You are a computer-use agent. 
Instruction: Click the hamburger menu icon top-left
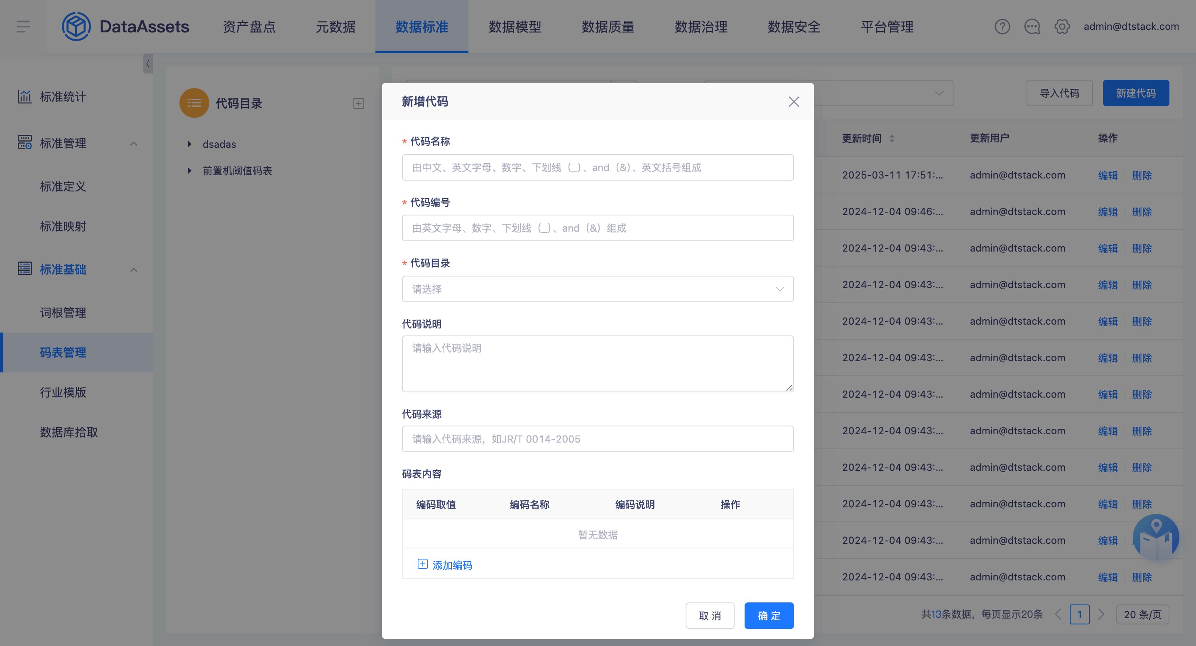tap(23, 27)
